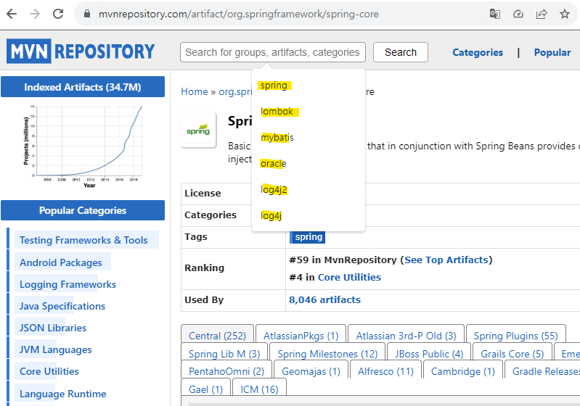Bookmark this page with the star icon
The image size is (580, 406).
coord(565,14)
